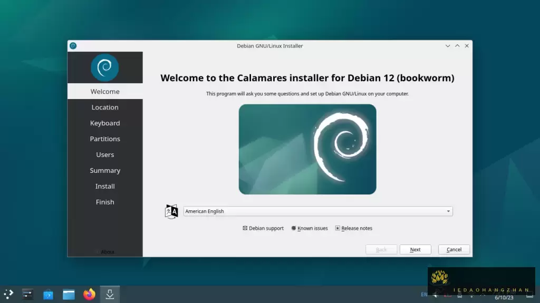Launch Firefox from the taskbar
The height and width of the screenshot is (303, 540).
89,294
